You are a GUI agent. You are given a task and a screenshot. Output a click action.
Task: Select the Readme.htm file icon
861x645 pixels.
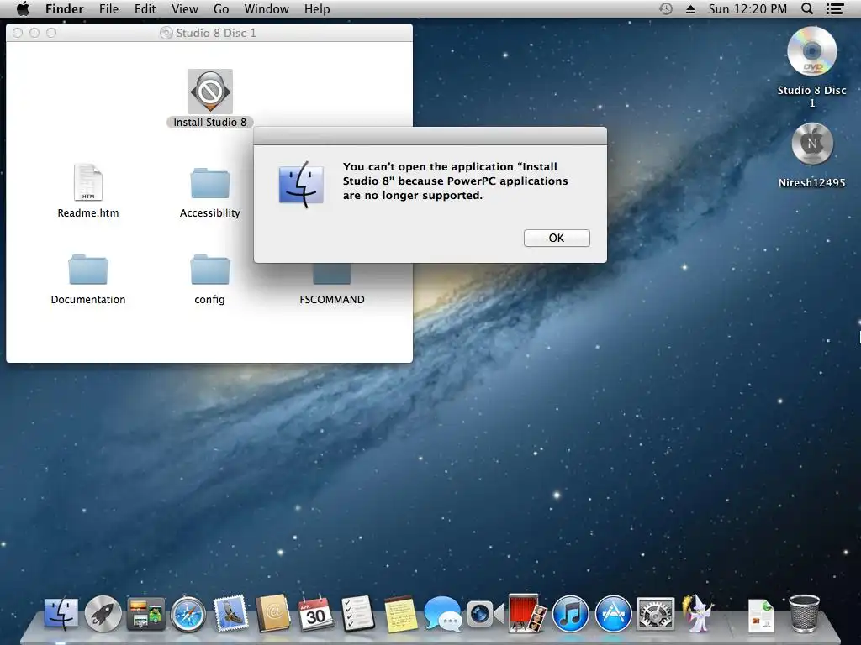[x=87, y=182]
